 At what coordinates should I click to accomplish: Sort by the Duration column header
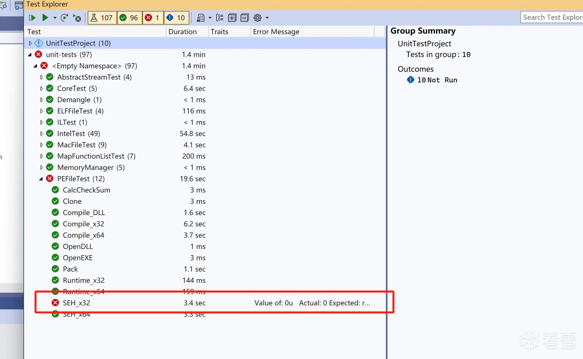pyautogui.click(x=182, y=32)
